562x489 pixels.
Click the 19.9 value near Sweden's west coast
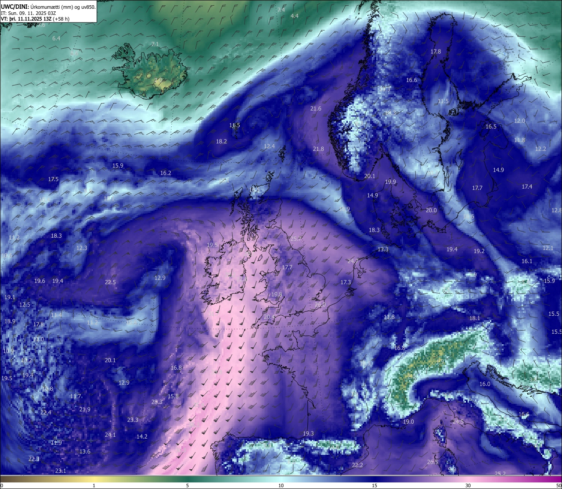[x=390, y=182]
